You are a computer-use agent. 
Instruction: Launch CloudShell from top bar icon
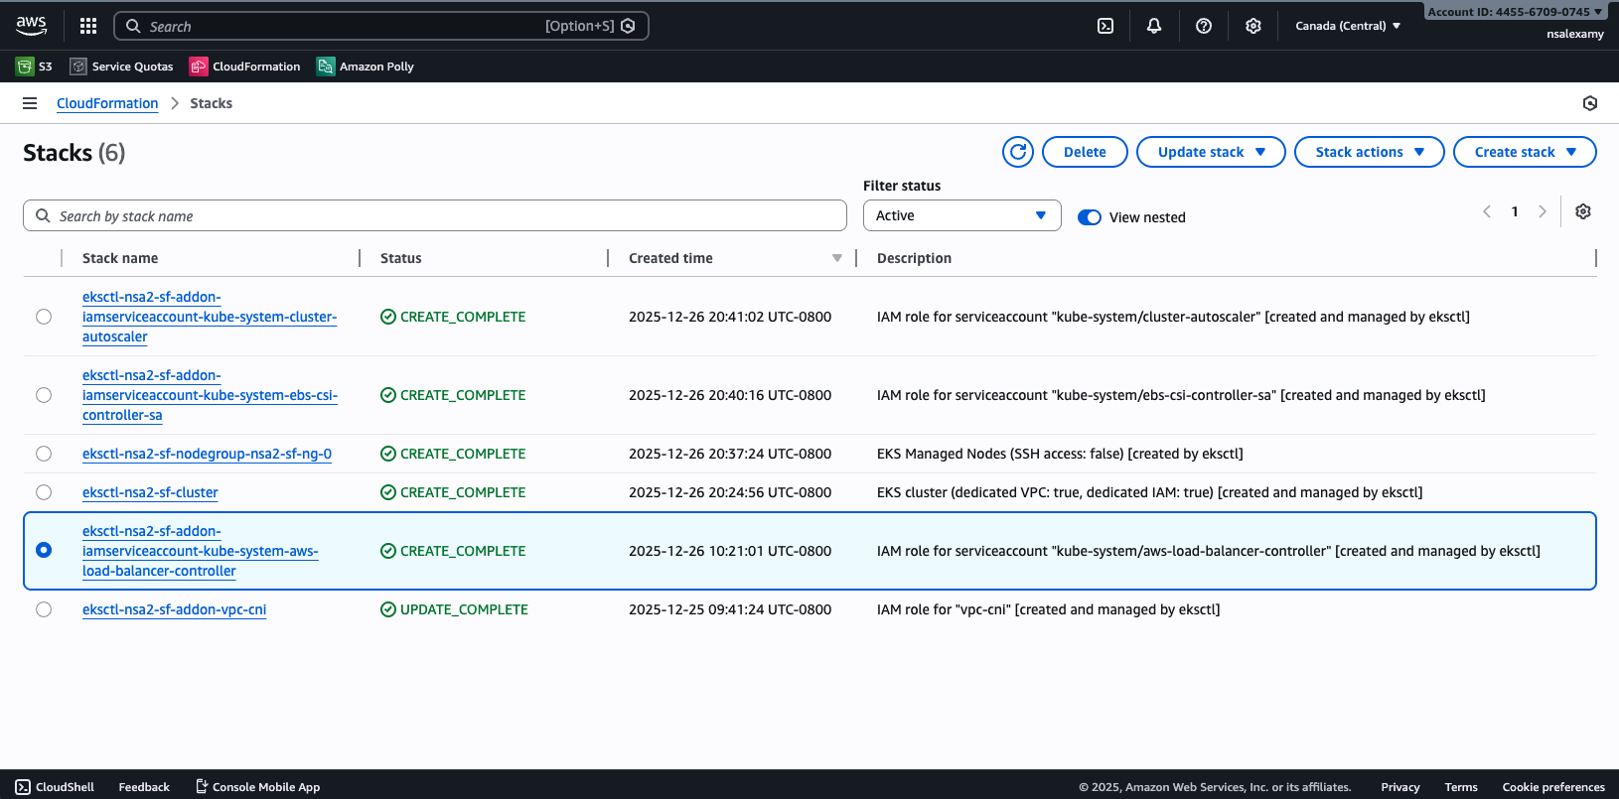[1105, 26]
